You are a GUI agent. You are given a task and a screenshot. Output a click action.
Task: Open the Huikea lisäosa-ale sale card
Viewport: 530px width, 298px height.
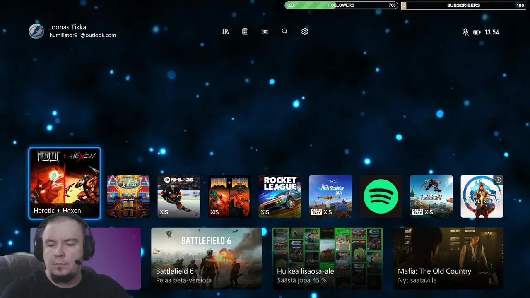pyautogui.click(x=328, y=258)
